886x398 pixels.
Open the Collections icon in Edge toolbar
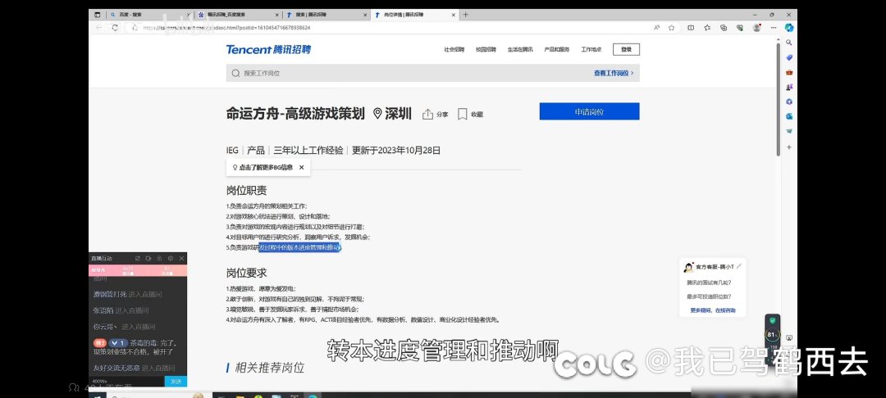click(x=724, y=28)
